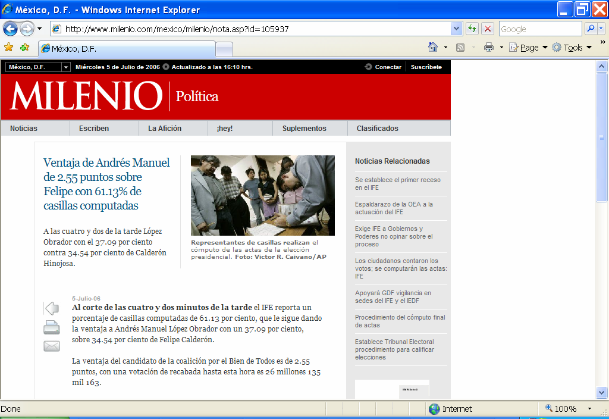Select the México, D.F. browser tab
This screenshot has height=419, width=609.
coord(127,49)
